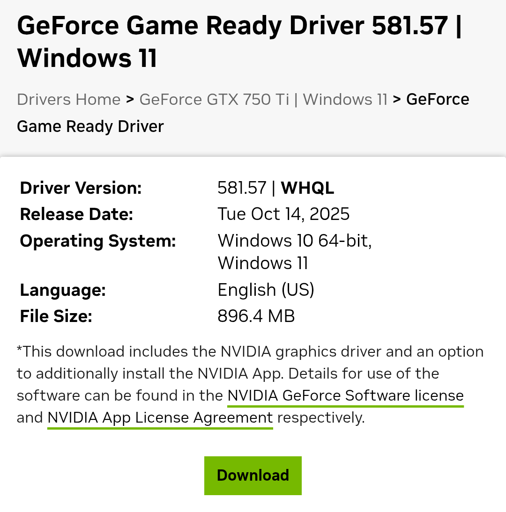The height and width of the screenshot is (512, 506).
Task: Click the 581.57 version number value
Action: pos(242,188)
